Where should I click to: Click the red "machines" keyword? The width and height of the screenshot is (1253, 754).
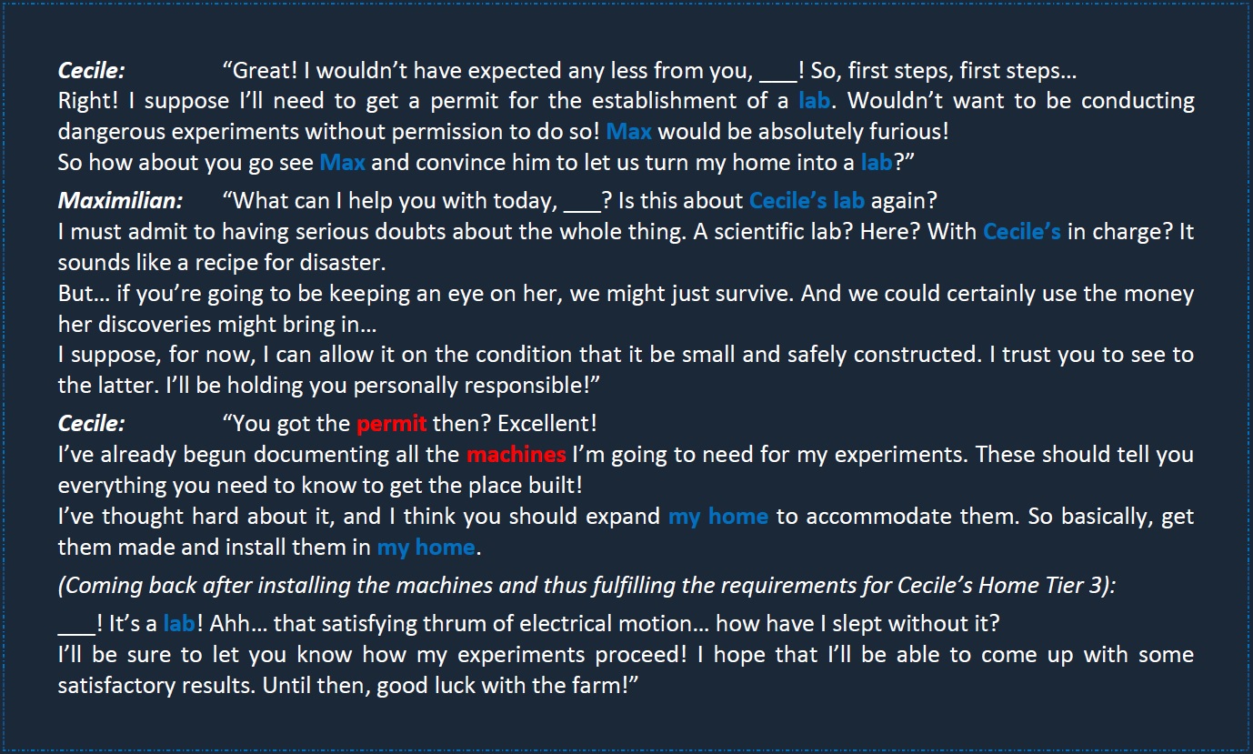coord(516,454)
